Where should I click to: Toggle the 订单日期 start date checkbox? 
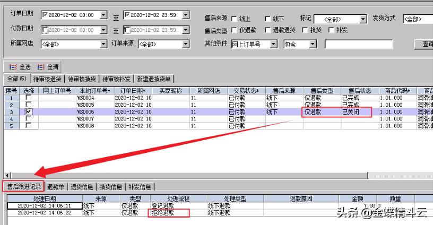tap(45, 15)
